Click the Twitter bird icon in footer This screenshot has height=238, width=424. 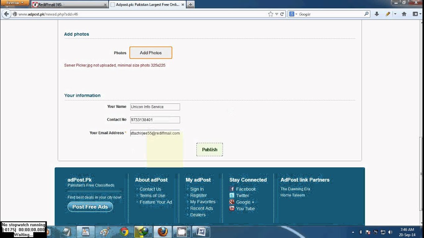(232, 195)
